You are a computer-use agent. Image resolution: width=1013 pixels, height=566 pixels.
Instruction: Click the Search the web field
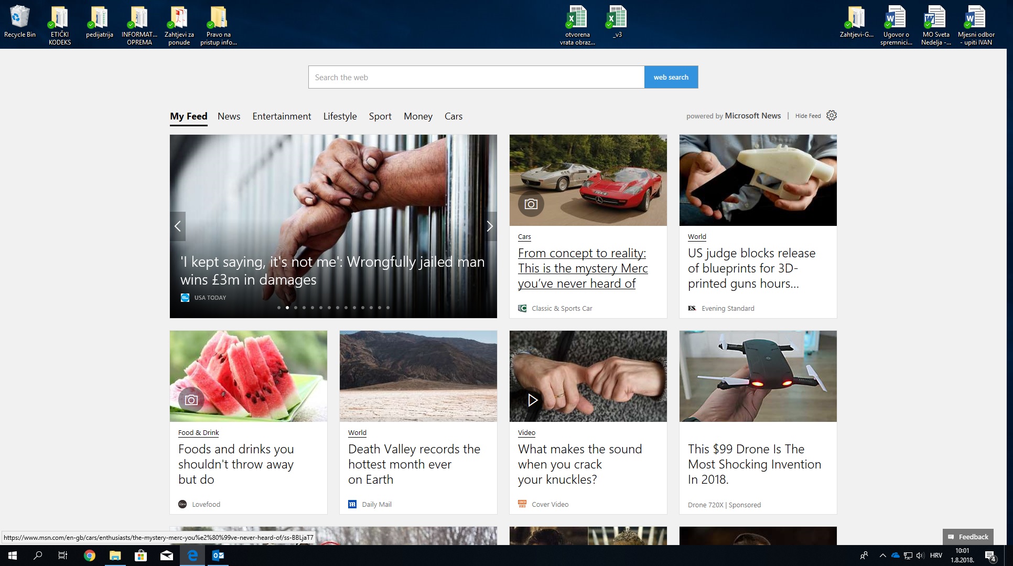click(x=476, y=77)
